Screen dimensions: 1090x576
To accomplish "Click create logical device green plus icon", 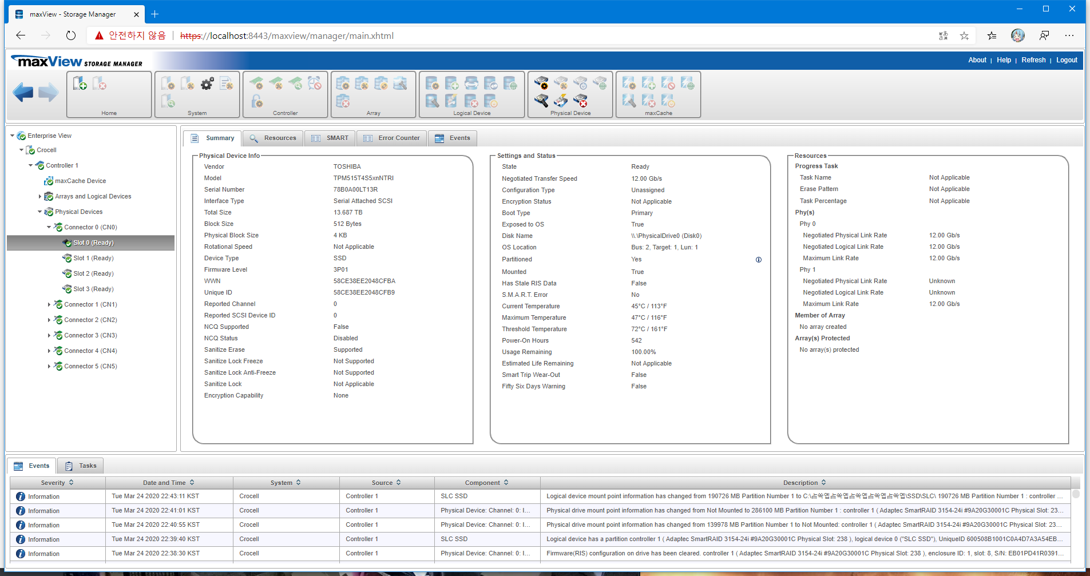I will [x=451, y=84].
